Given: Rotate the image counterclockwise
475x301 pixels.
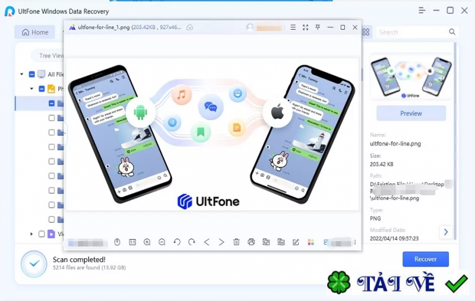Looking at the screenshot, I should click(177, 242).
